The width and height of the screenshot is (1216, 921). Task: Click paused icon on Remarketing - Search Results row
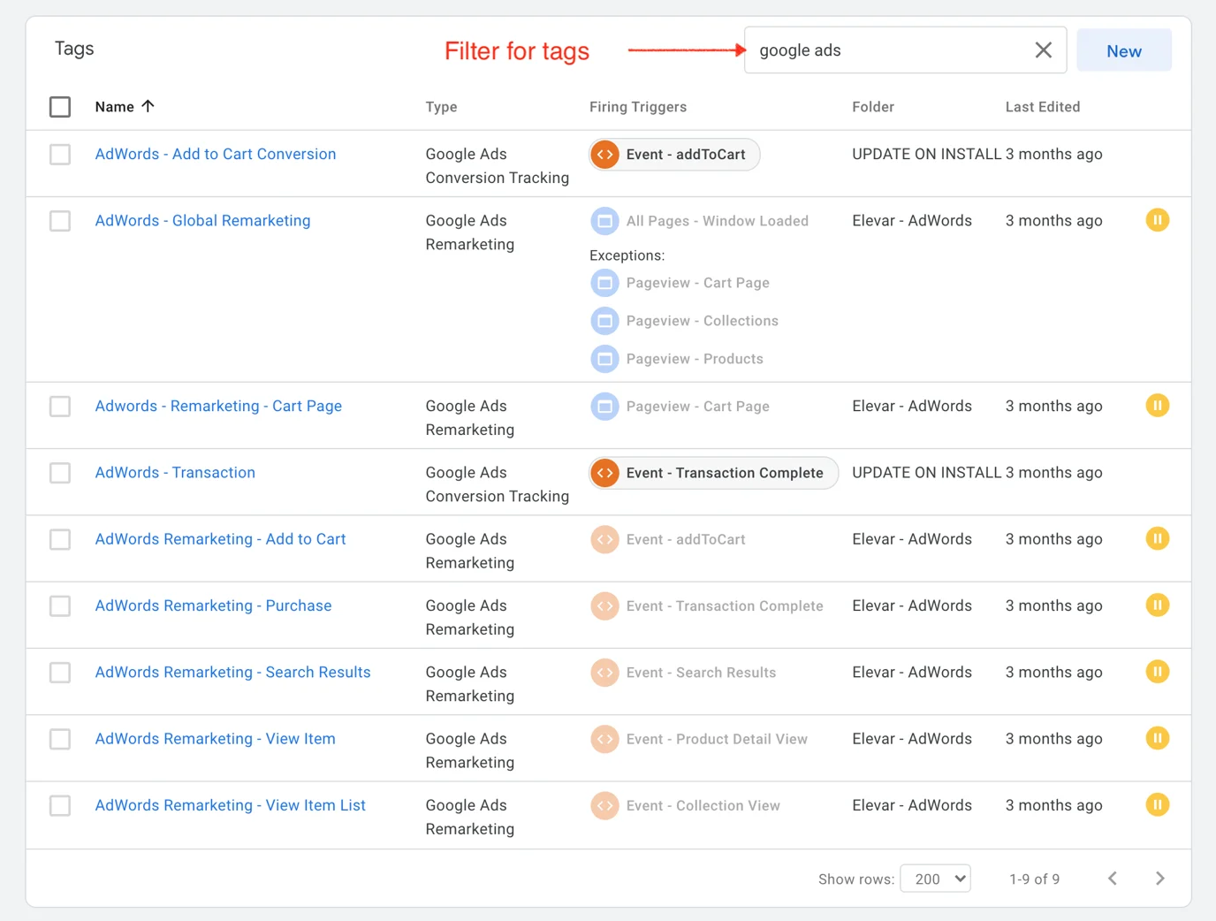click(1157, 671)
